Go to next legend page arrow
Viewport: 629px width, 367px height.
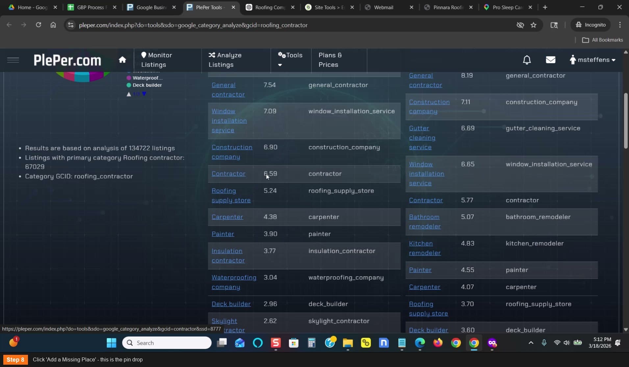click(144, 94)
